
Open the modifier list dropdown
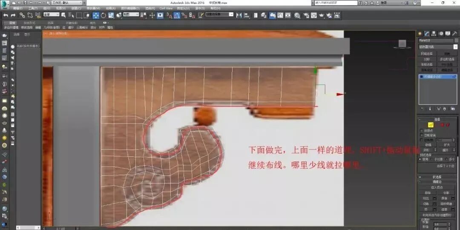[x=438, y=47]
